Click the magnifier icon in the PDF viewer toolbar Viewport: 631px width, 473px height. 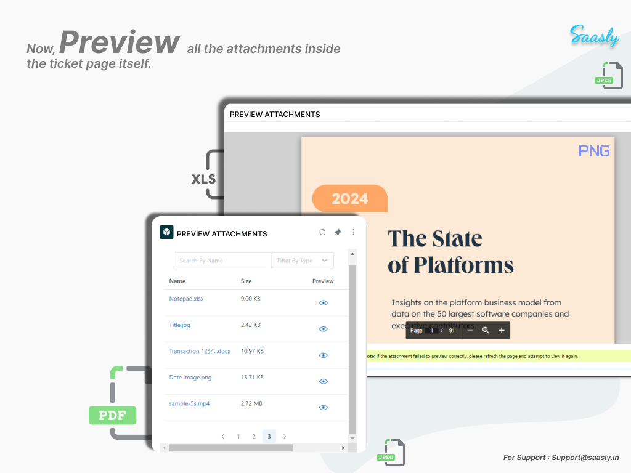click(486, 330)
